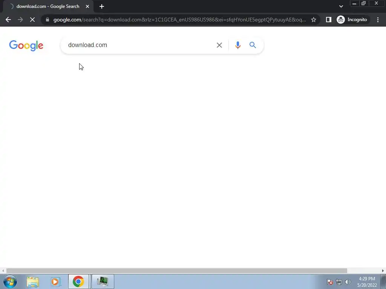Open the side panel icon
Viewport: 386px width, 289px height.
point(328,20)
